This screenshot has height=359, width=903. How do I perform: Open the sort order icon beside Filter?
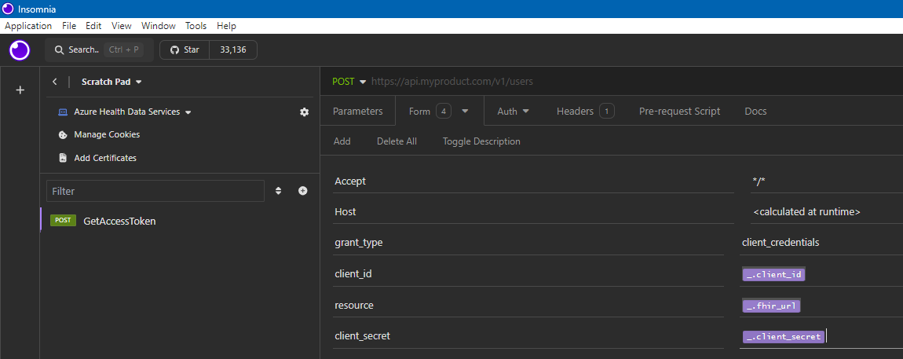point(278,191)
